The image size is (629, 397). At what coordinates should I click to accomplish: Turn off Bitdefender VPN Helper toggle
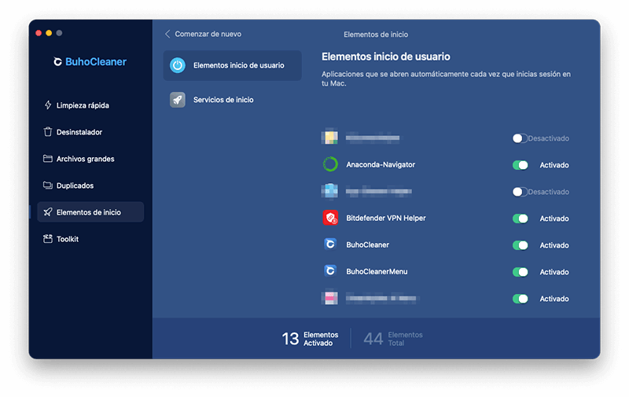[x=520, y=219]
